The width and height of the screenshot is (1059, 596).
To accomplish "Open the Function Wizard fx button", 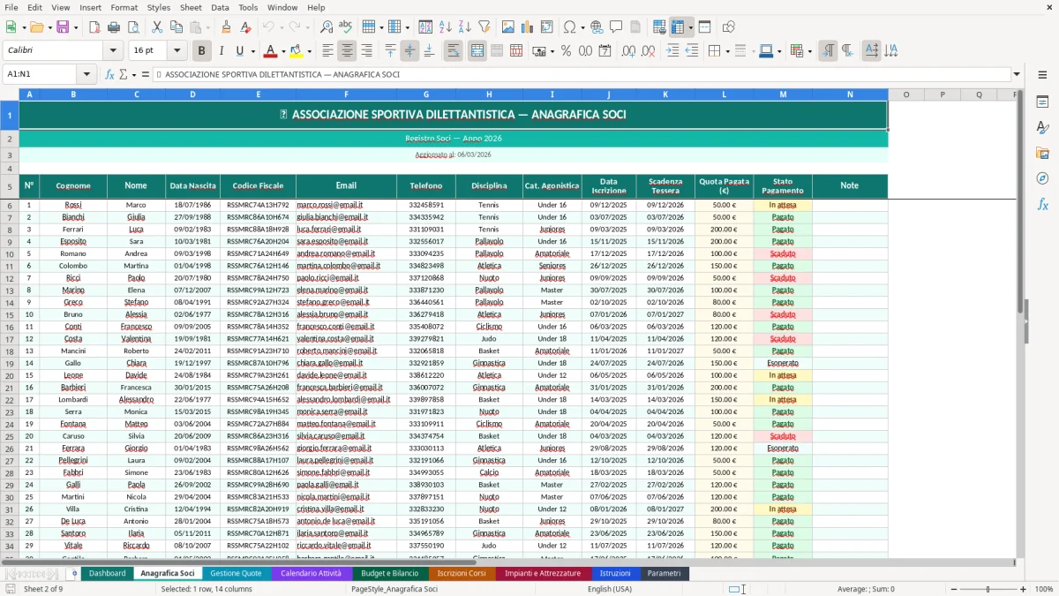I will 110,74.
